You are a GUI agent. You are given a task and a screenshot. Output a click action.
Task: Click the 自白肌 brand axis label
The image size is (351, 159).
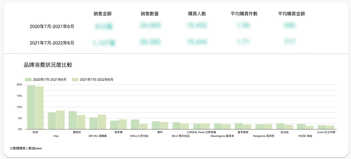tap(284, 132)
